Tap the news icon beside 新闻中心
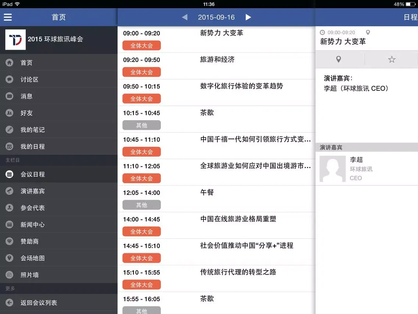This screenshot has height=314, width=418. [9, 224]
